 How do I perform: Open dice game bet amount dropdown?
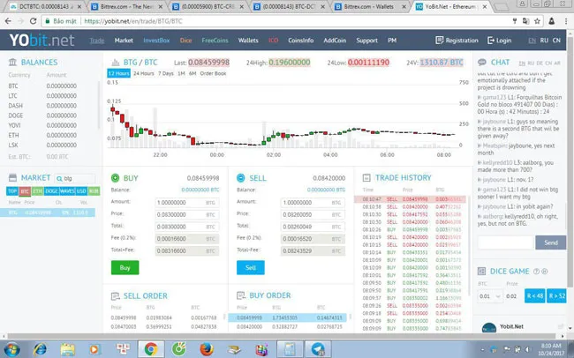click(489, 296)
